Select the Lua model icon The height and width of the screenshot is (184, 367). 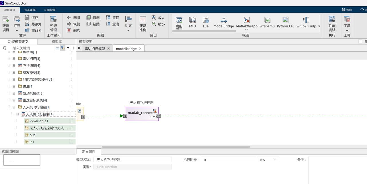pyautogui.click(x=206, y=20)
